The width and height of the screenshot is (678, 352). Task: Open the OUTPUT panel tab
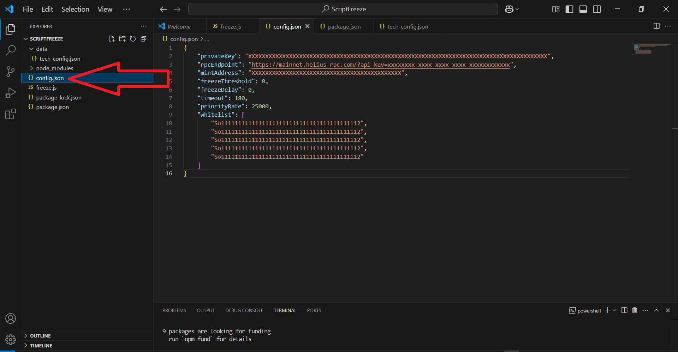(206, 310)
